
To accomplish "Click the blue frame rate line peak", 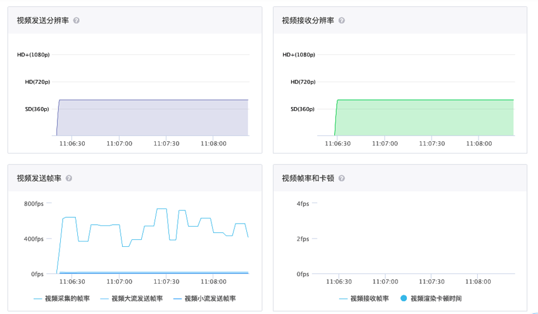I will tap(161, 209).
